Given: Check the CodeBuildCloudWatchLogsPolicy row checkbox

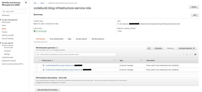Looking at the screenshot, I should (37, 70).
